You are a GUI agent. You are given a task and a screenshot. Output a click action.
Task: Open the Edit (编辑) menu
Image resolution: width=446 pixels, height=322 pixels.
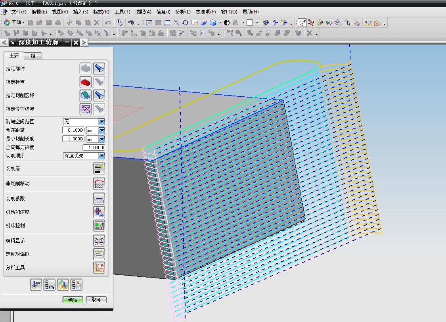point(39,11)
